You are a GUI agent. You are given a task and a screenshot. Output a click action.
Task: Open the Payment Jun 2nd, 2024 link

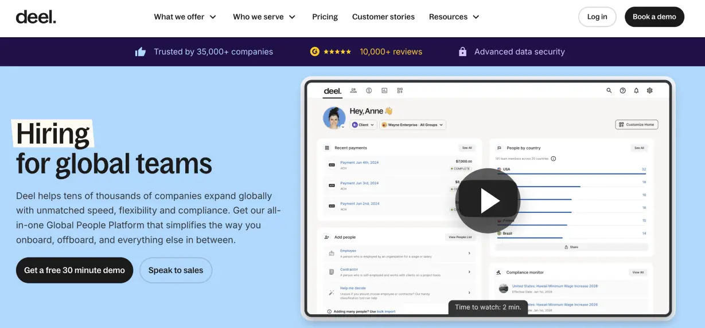tap(359, 204)
